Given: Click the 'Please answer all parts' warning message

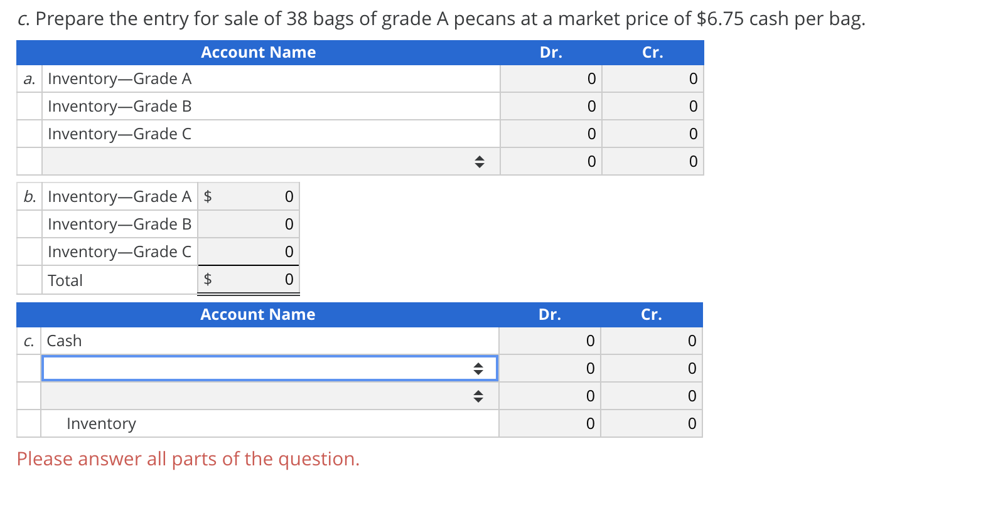Looking at the screenshot, I should (x=188, y=459).
